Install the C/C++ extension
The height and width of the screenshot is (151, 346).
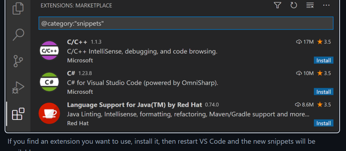click(x=323, y=60)
